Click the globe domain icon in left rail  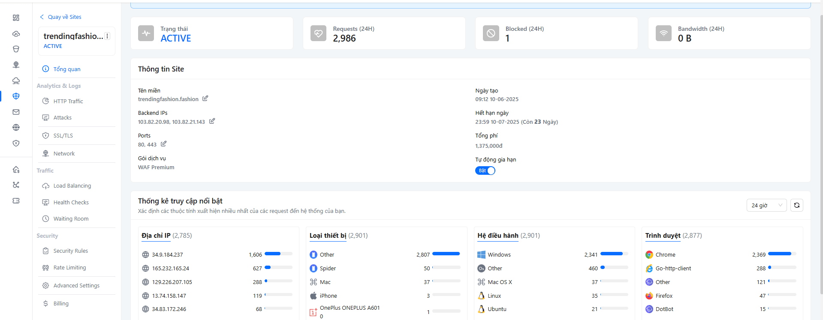coord(16,127)
